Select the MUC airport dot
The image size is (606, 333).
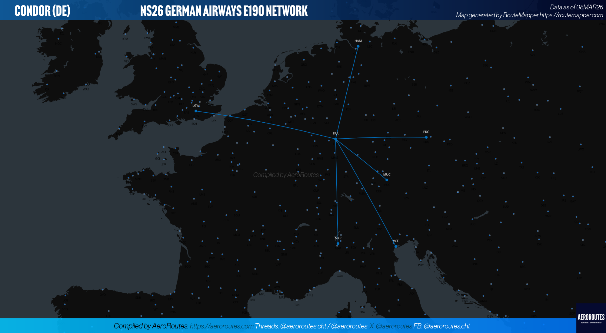(x=387, y=180)
